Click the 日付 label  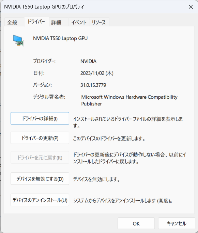click(39, 73)
